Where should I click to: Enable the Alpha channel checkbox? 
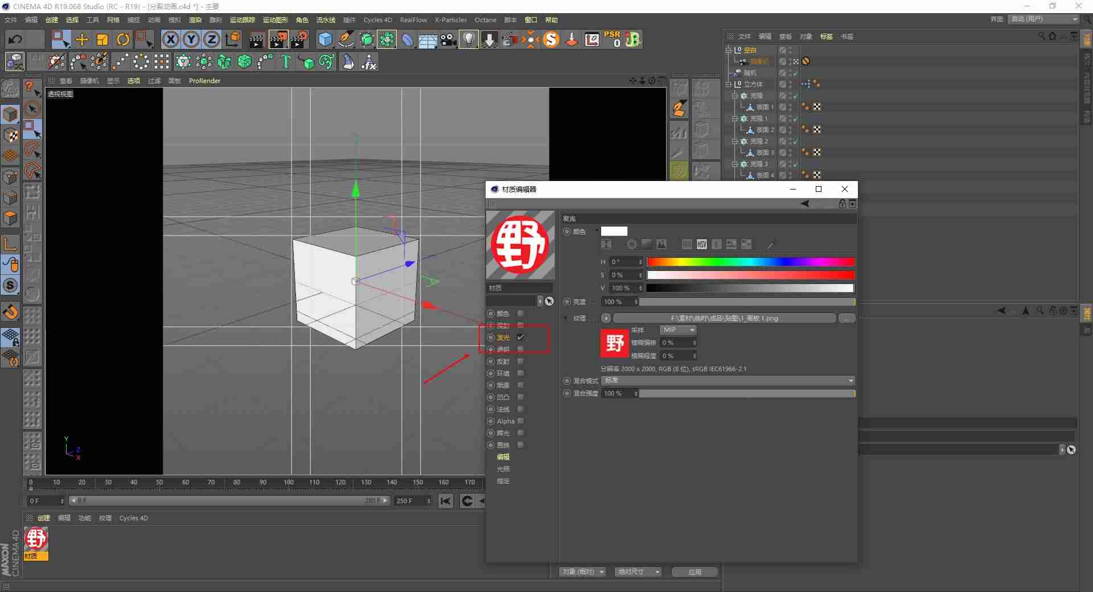point(520,421)
